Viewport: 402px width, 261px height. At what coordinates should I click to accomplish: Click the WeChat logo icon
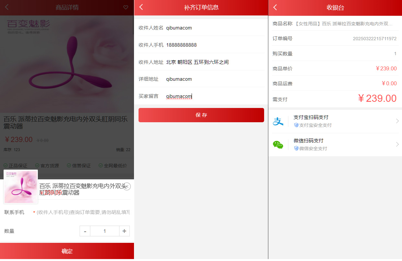coord(278,145)
